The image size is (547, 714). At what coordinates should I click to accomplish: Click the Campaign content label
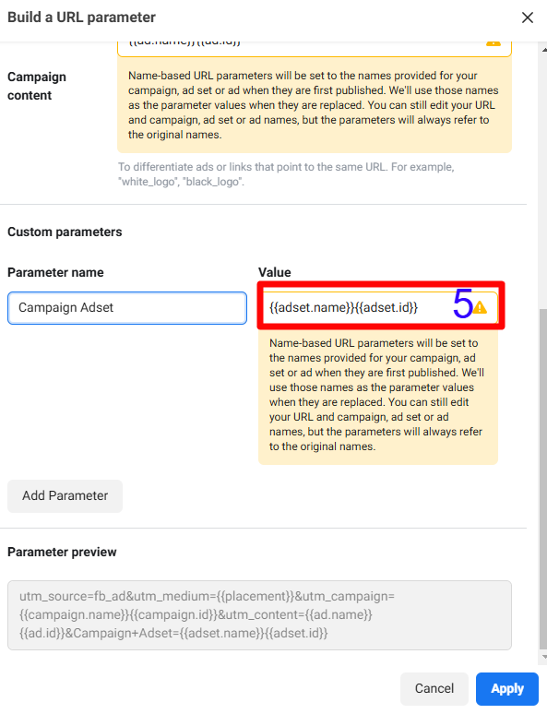tap(37, 86)
